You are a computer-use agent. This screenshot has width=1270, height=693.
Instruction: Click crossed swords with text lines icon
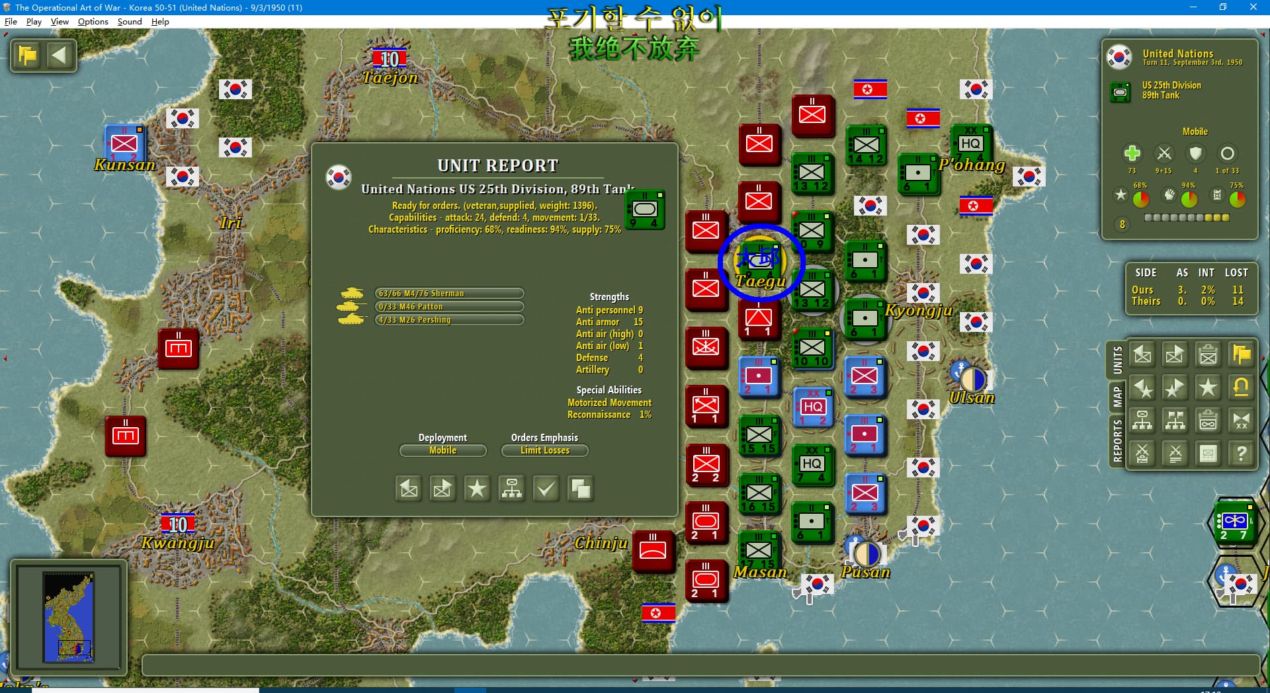[x=1175, y=454]
